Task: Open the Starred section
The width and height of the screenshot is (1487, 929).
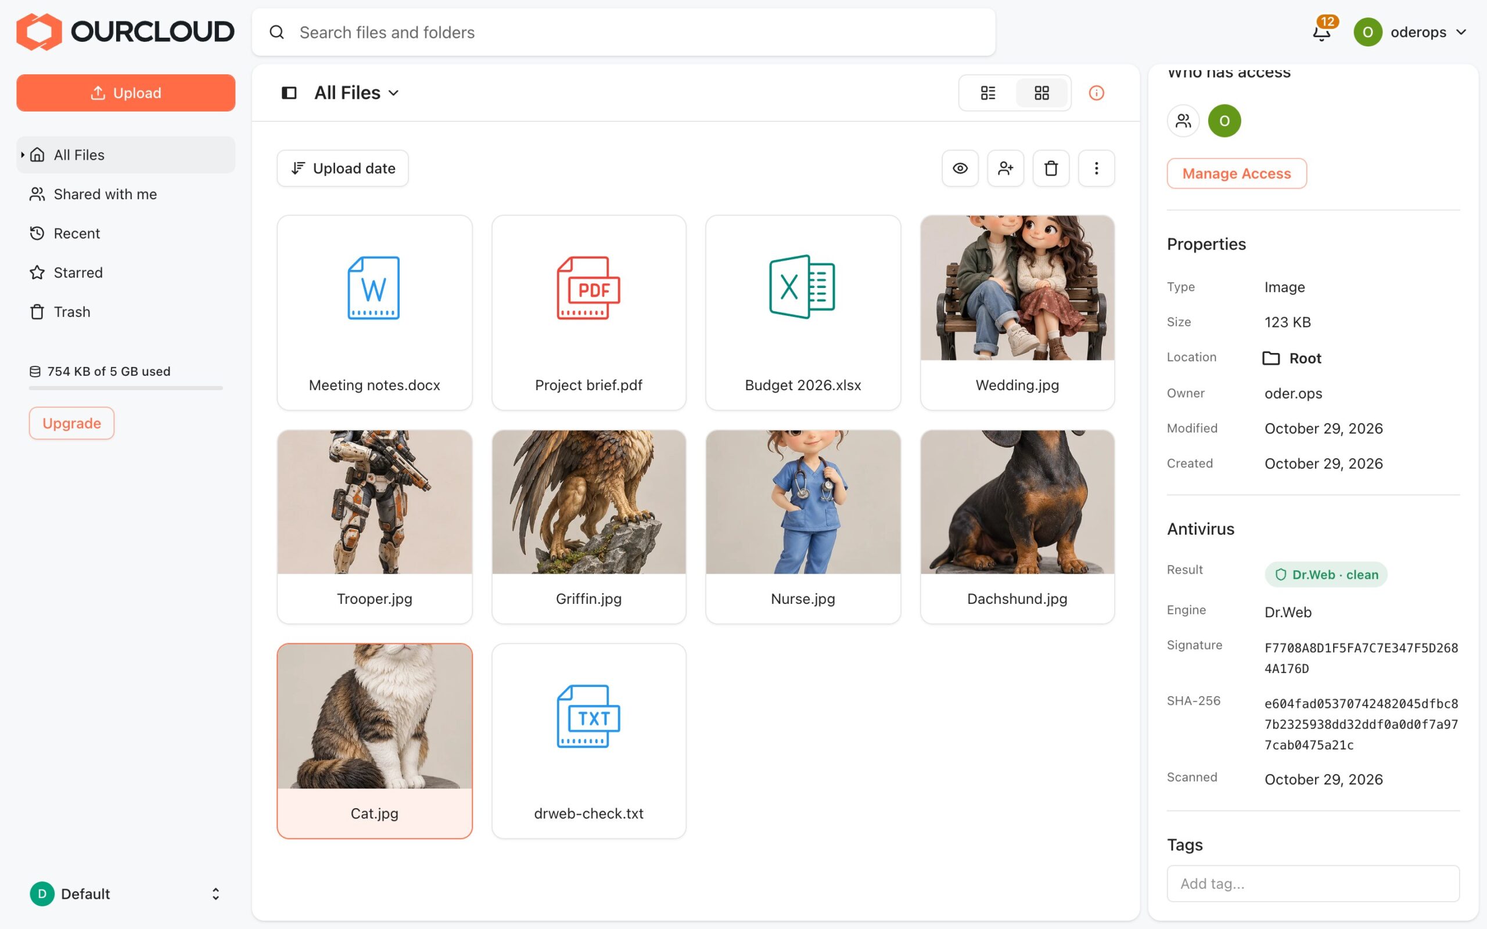Action: pos(126,273)
